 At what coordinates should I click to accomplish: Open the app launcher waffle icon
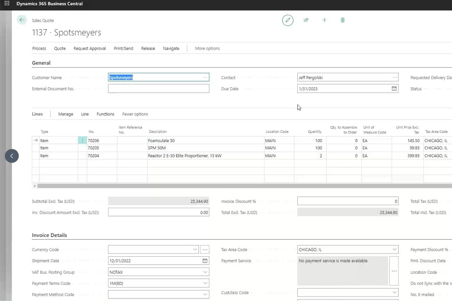[x=7, y=4]
